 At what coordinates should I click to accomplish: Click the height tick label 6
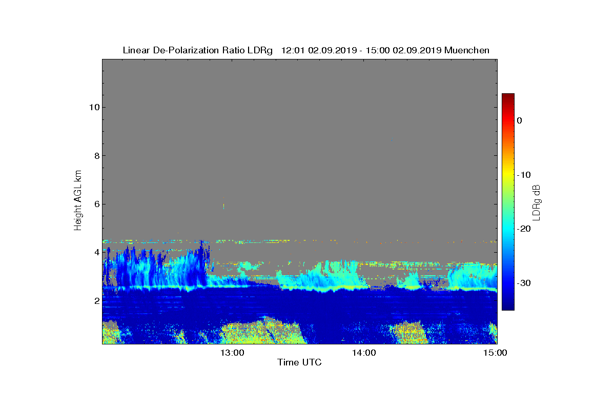[96, 204]
